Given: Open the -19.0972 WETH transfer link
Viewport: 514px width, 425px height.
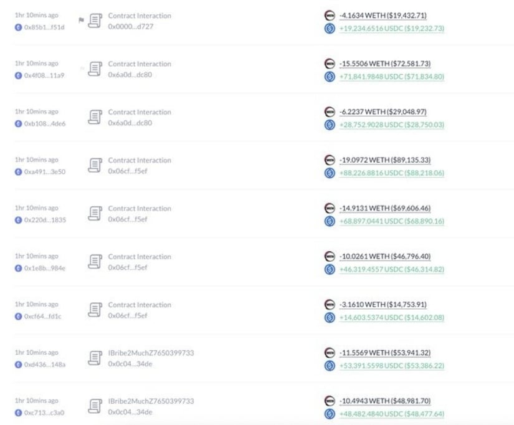Looking at the screenshot, I should 385,160.
